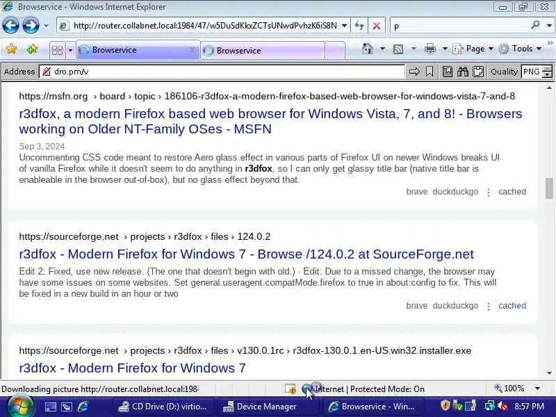Expand the command bar overflow chevron
Viewport: 556px width, 417px height.
[550, 43]
